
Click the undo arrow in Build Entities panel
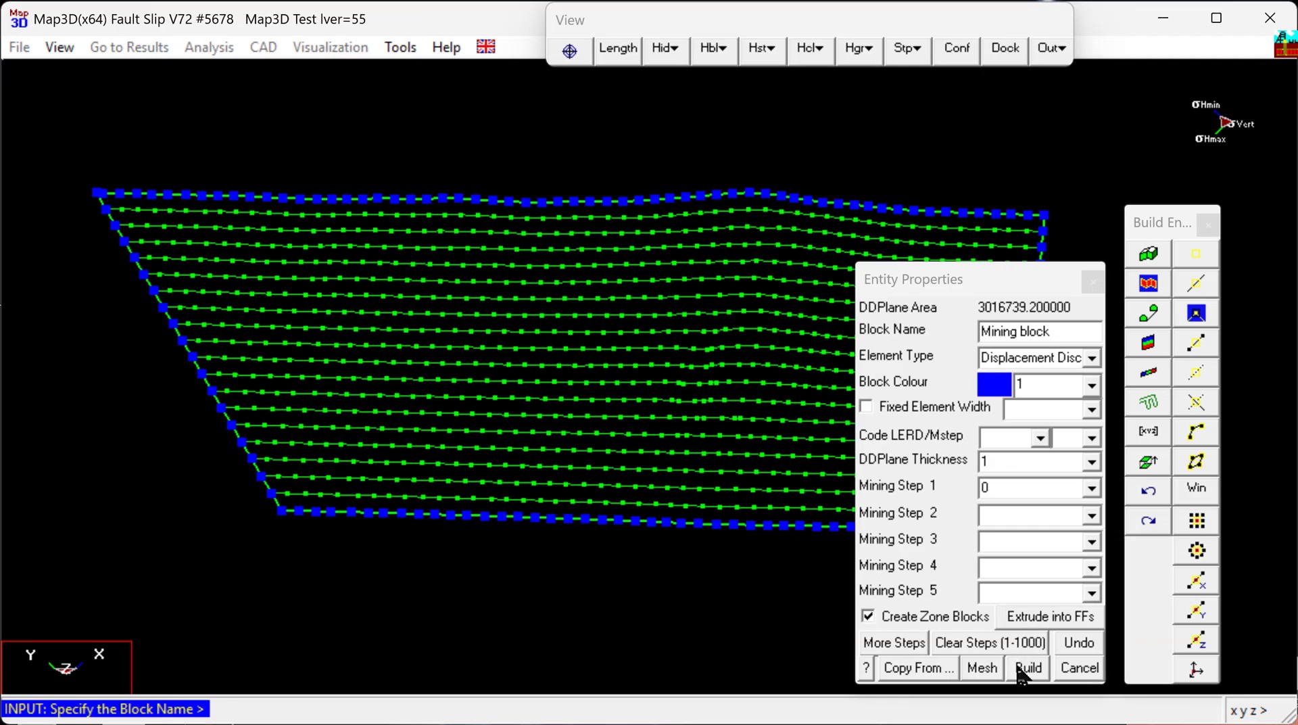click(x=1148, y=491)
